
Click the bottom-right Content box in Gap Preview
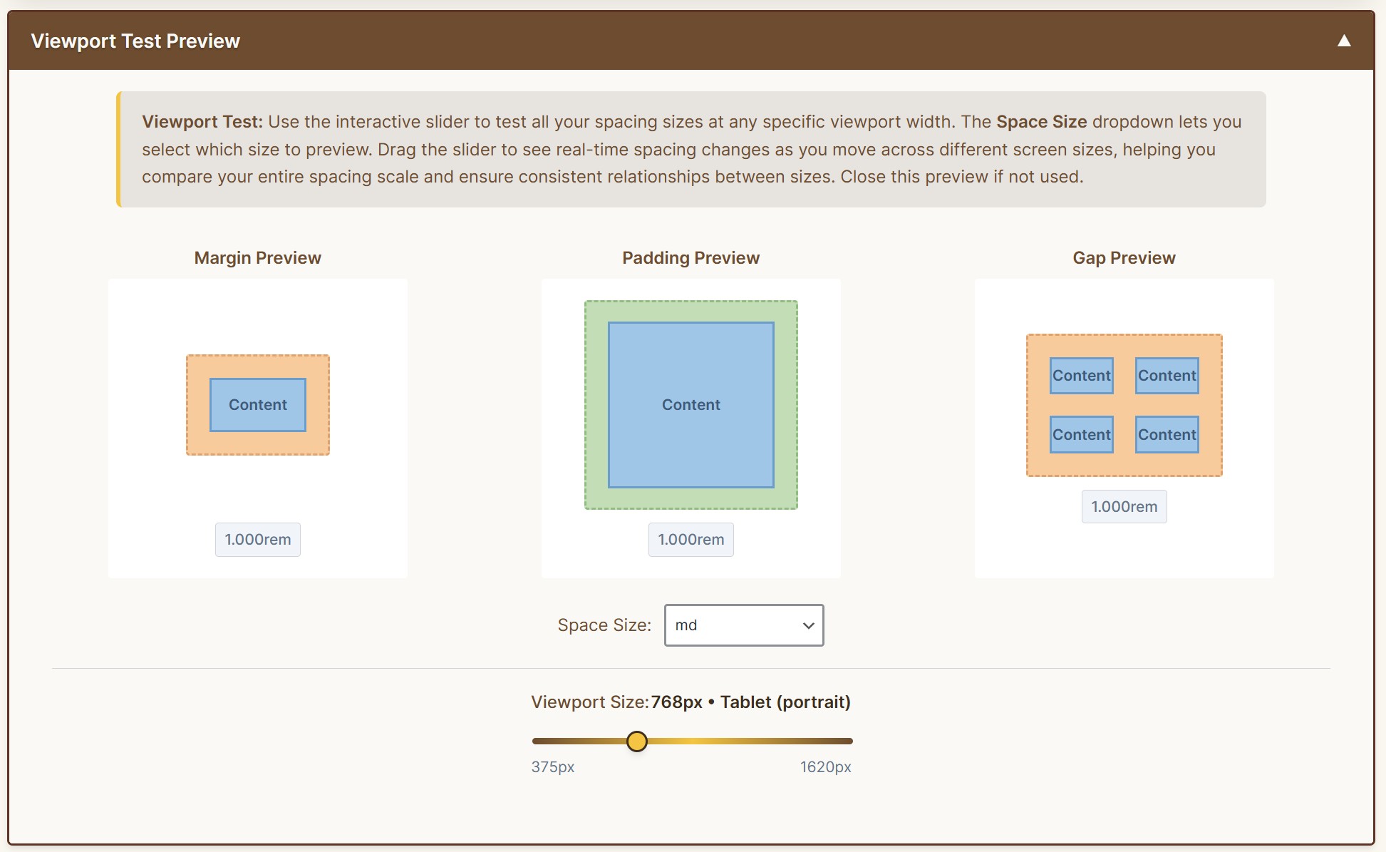1167,435
